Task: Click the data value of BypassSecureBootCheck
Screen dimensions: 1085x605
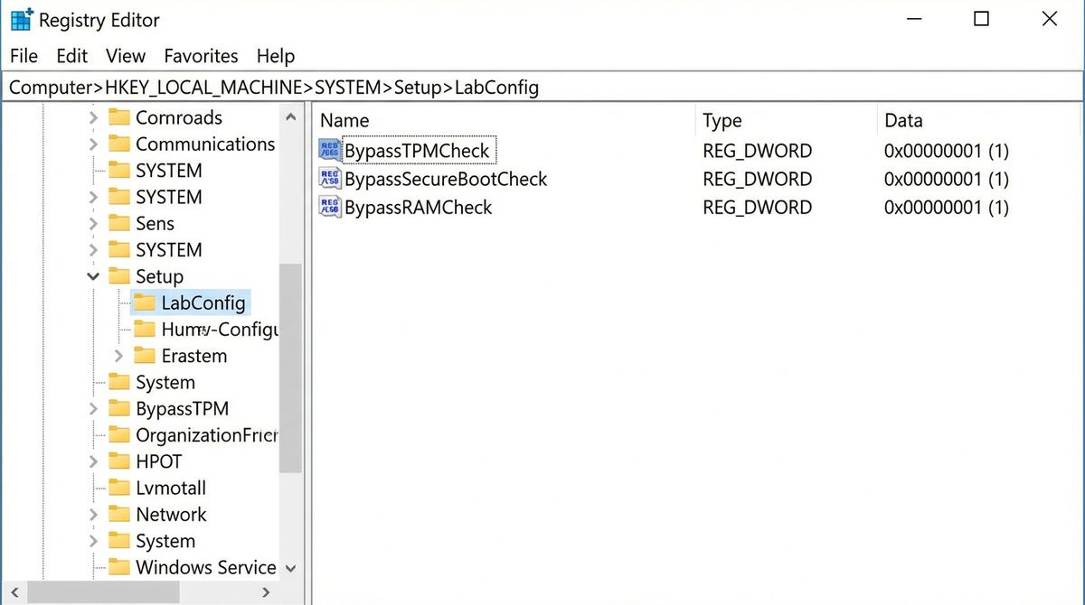Action: pyautogui.click(x=947, y=179)
